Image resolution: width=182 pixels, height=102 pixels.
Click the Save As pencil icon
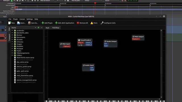click(x=29, y=23)
